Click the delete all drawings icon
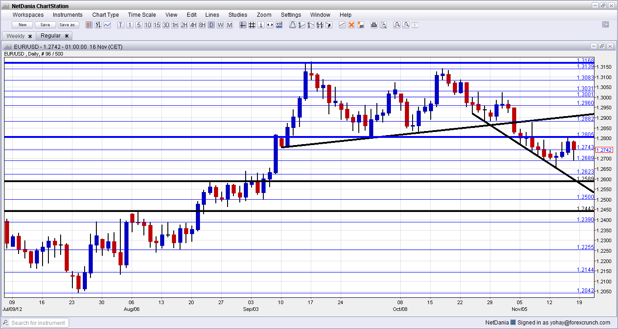Screen dimensions: 618x329 [361, 25]
